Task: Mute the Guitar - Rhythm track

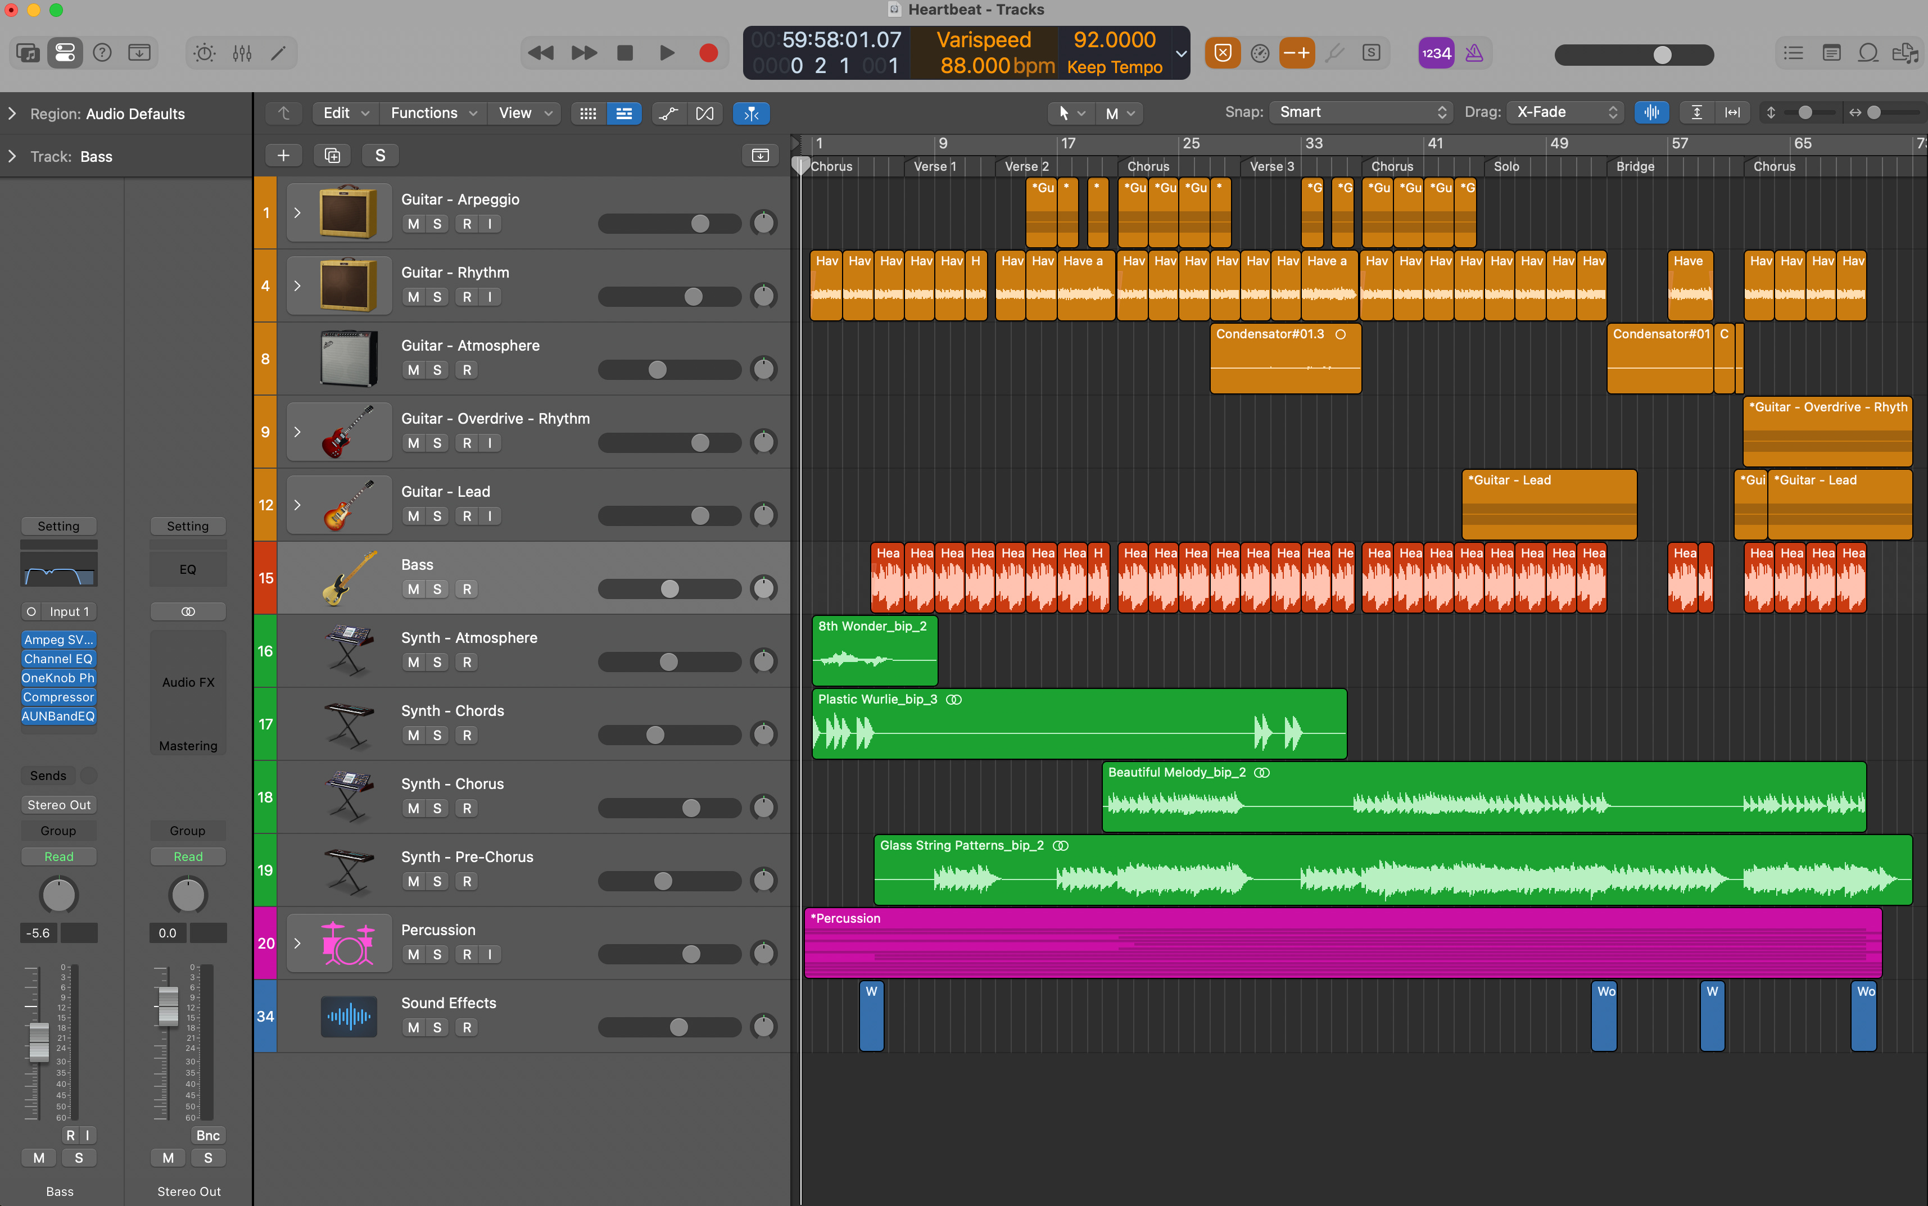Action: [413, 297]
